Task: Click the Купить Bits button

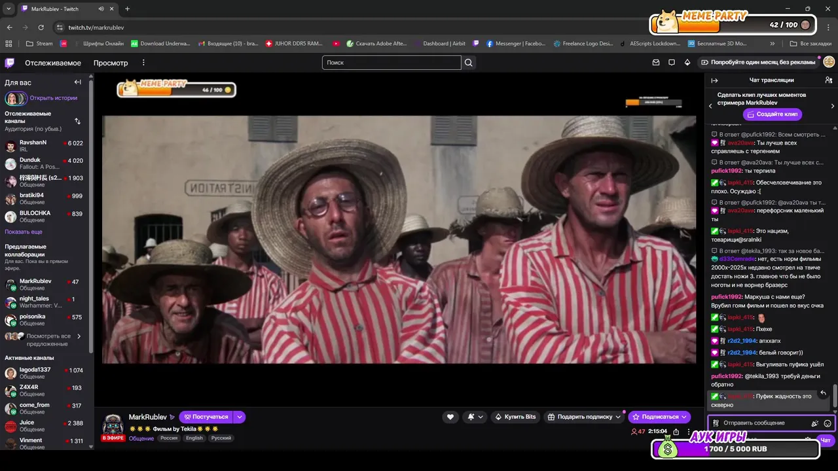Action: [x=515, y=417]
